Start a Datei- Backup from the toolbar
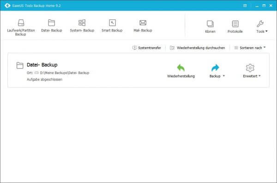This screenshot has width=277, height=183. pos(52,26)
